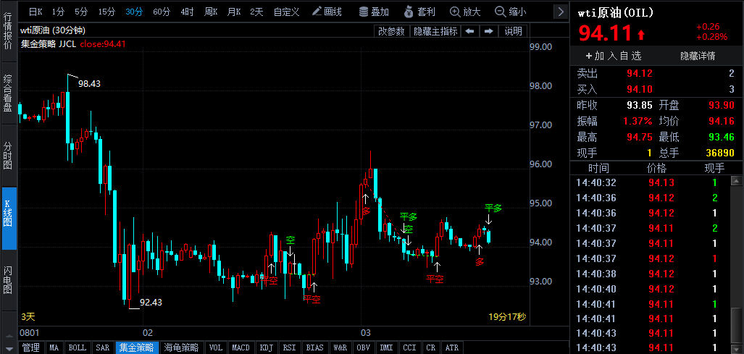The height and width of the screenshot is (354, 744).
Task: Switch to the 2天 period
Action: 256,12
